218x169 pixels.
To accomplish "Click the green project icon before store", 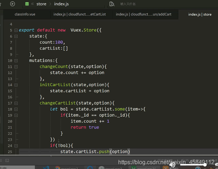I will click(27, 4).
